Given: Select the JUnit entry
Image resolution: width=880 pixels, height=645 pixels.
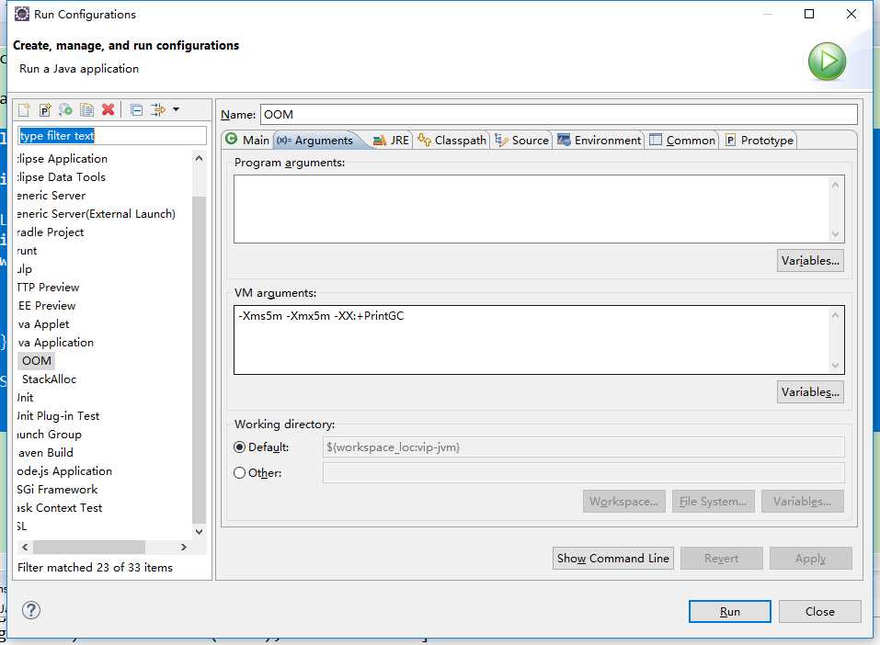Looking at the screenshot, I should pyautogui.click(x=25, y=398).
